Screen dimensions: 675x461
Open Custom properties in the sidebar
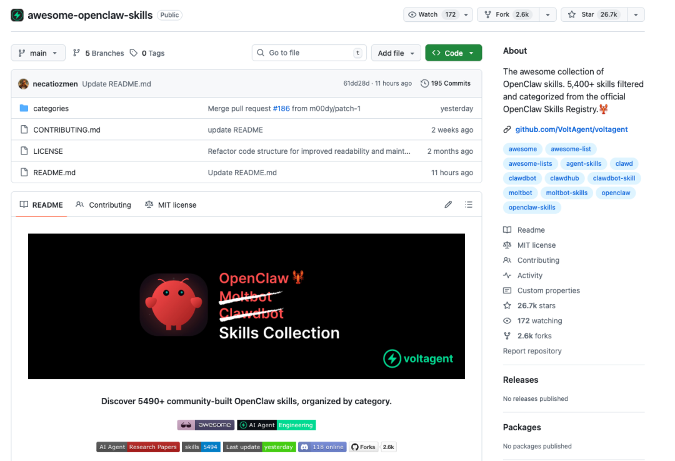(x=549, y=290)
